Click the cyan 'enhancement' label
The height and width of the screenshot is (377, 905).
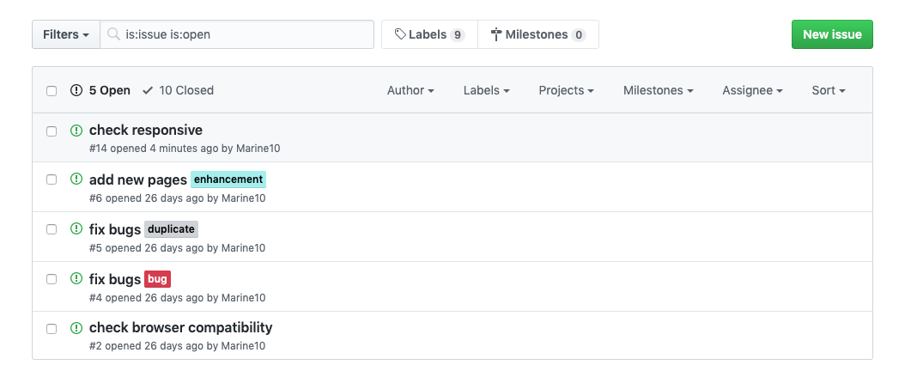tap(228, 179)
